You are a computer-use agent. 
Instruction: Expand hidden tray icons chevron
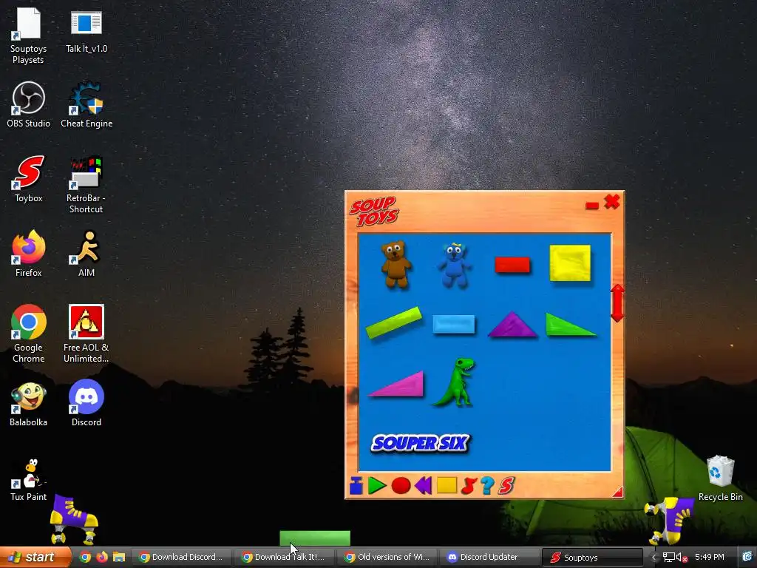pos(654,558)
